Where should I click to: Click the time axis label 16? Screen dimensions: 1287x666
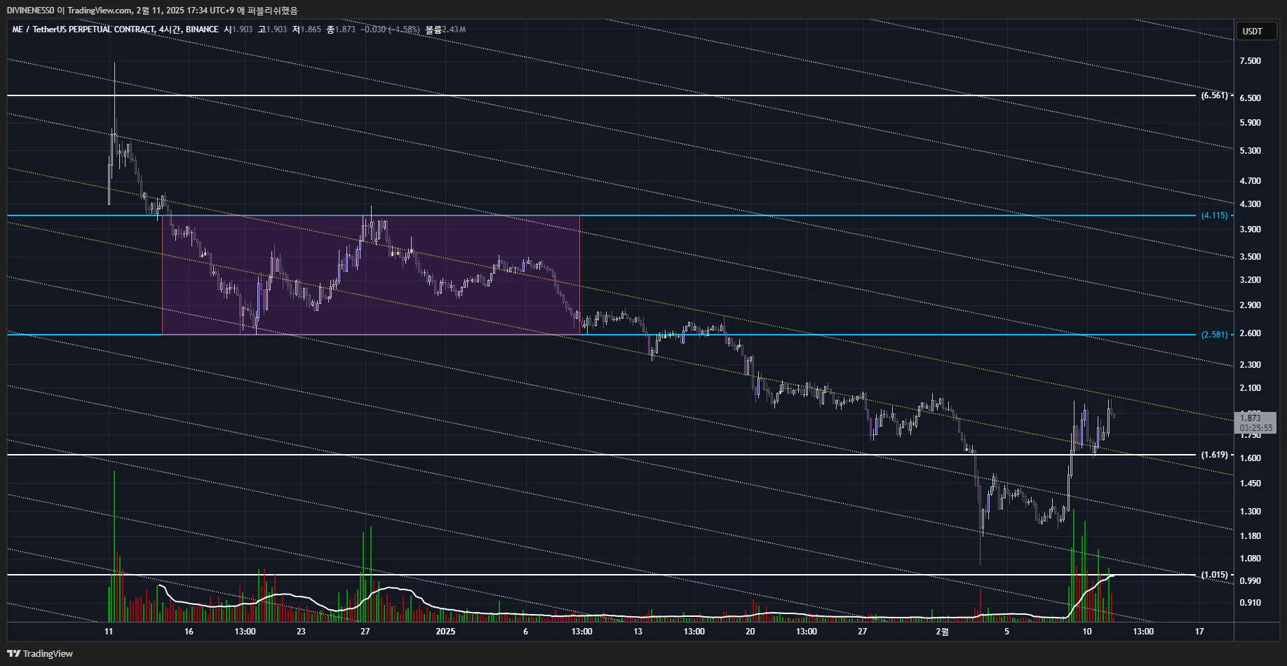click(x=189, y=632)
